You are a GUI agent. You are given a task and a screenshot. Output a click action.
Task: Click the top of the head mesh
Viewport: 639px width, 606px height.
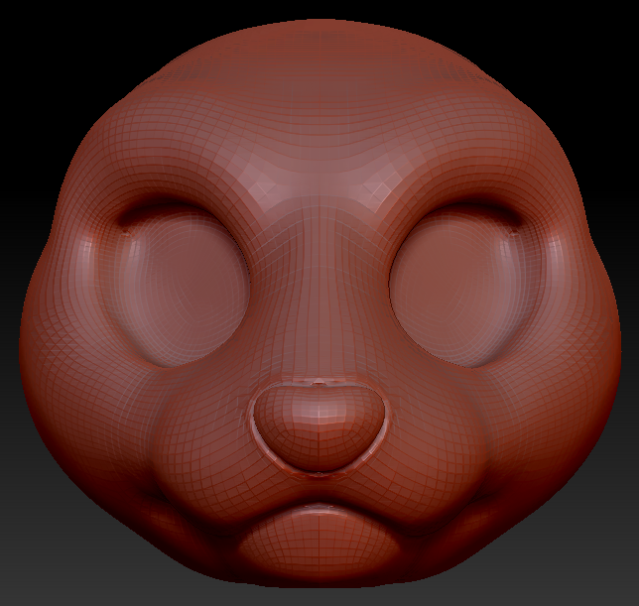click(x=318, y=30)
